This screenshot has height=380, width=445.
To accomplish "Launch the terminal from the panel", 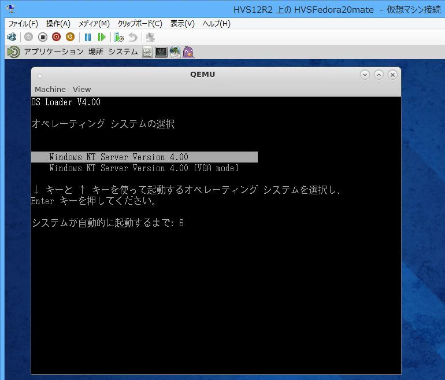I will click(x=161, y=52).
